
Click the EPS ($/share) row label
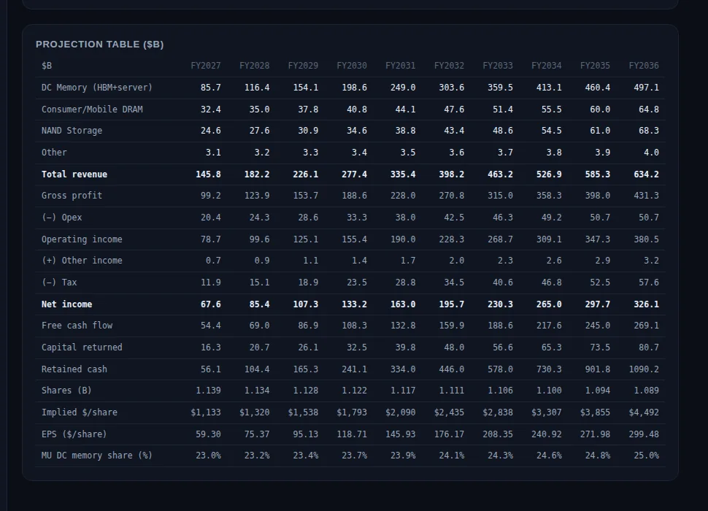74,434
